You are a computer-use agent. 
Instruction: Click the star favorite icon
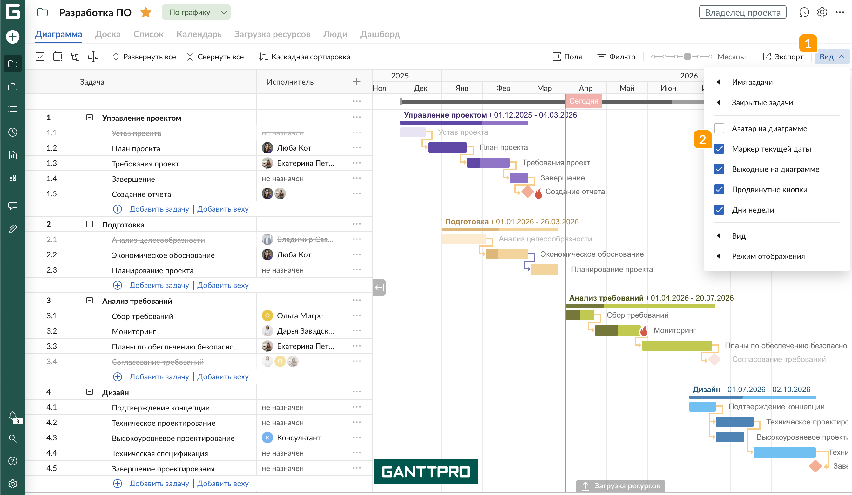(146, 12)
